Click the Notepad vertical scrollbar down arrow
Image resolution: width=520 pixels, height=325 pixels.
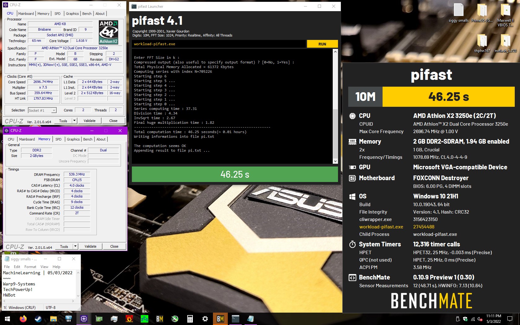pyautogui.click(x=78, y=296)
